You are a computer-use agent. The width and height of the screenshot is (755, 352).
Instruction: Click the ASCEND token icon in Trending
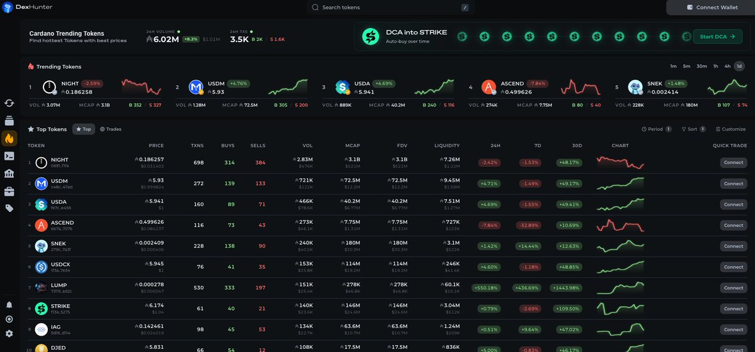click(489, 87)
